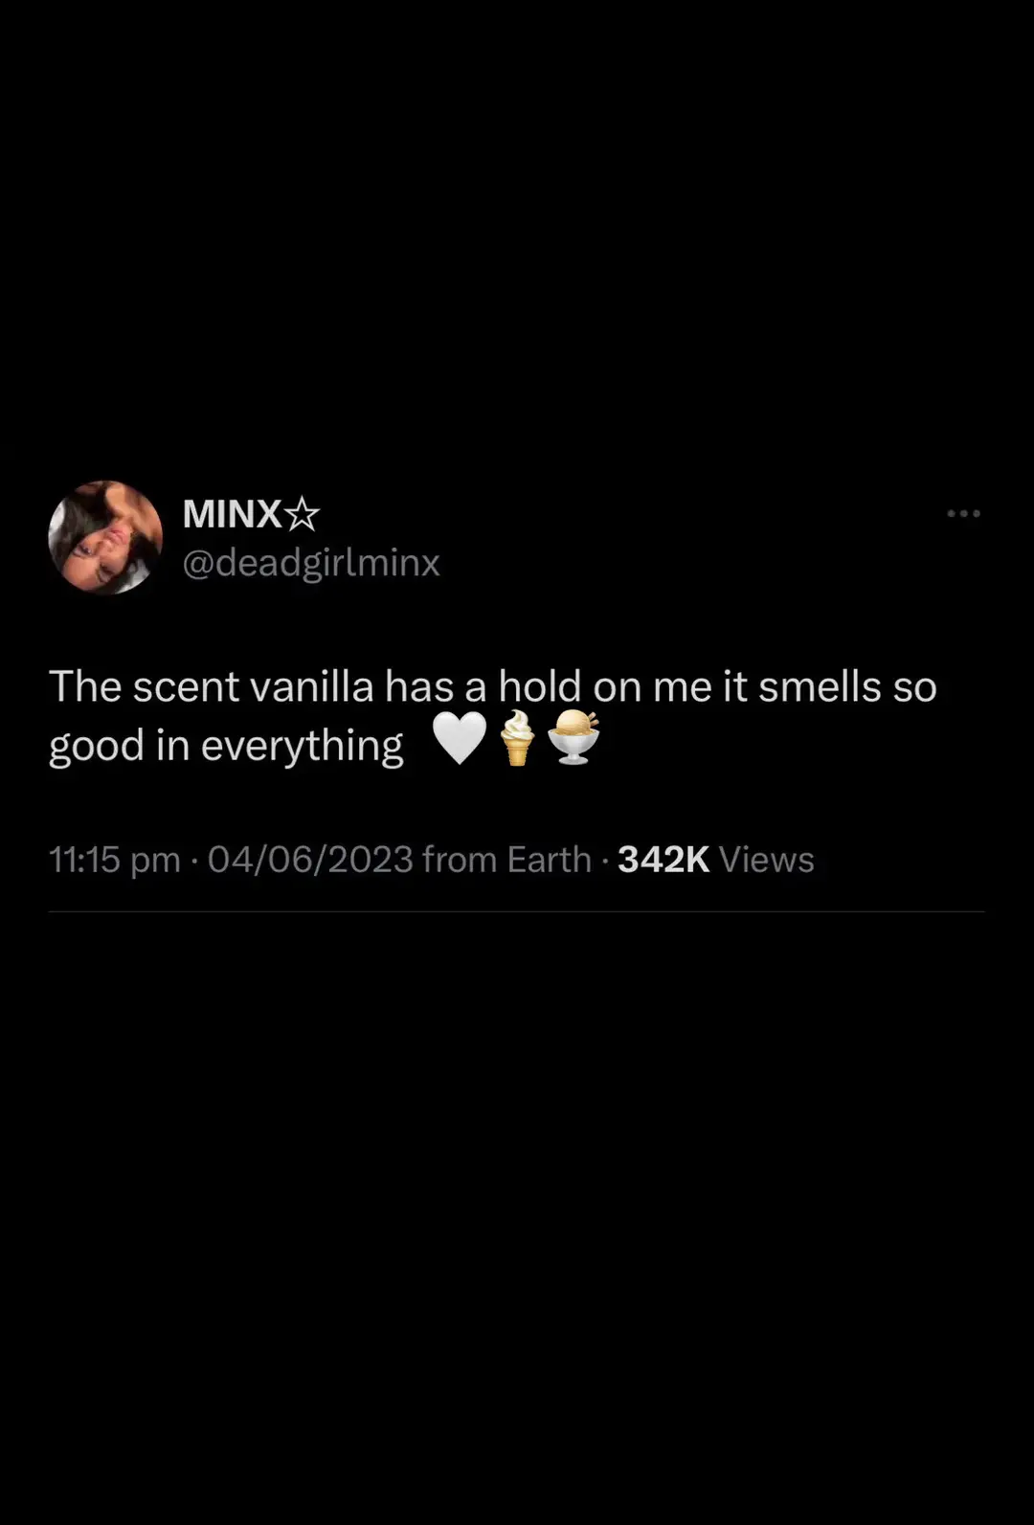The width and height of the screenshot is (1034, 1525).
Task: Click the white heart emoji
Action: point(461,740)
